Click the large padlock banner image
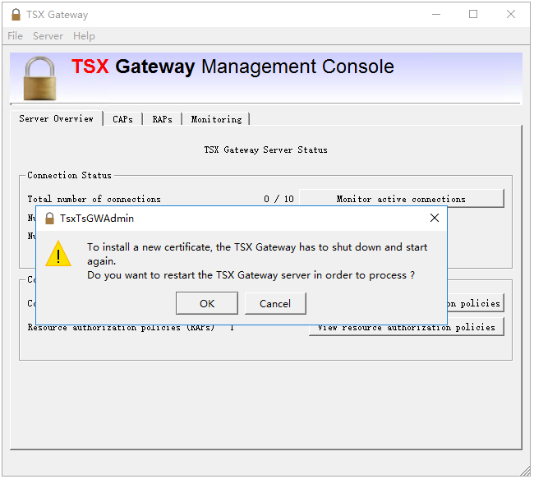The height and width of the screenshot is (479, 534). tap(40, 78)
